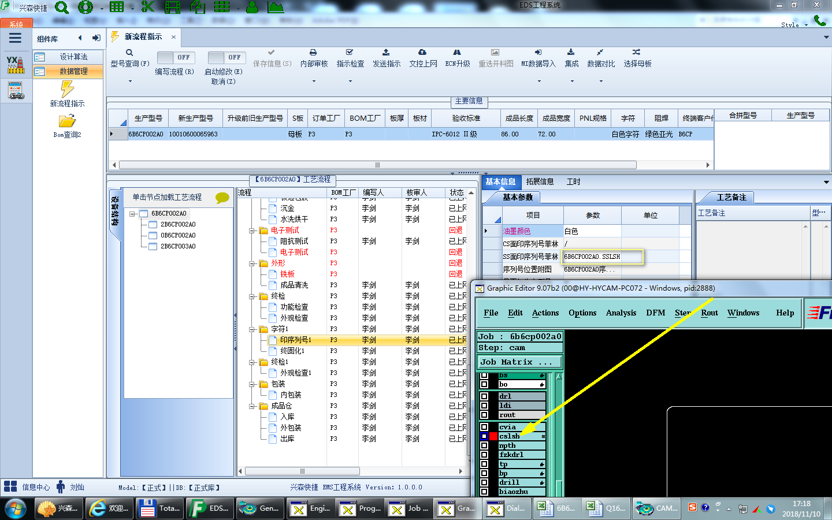
Task: Click the green scissors icon
Action: pyautogui.click(x=148, y=7)
